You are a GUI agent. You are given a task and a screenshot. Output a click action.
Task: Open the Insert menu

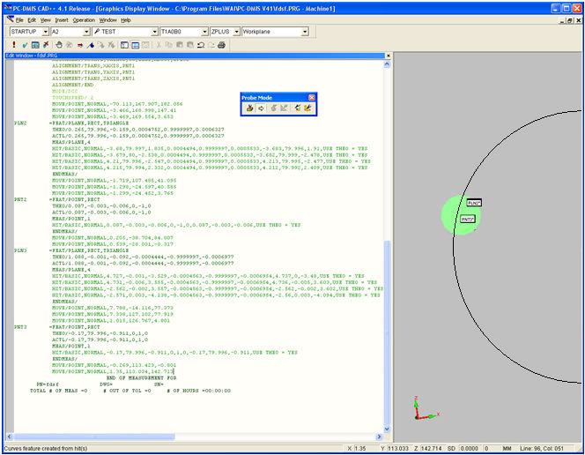click(x=62, y=20)
